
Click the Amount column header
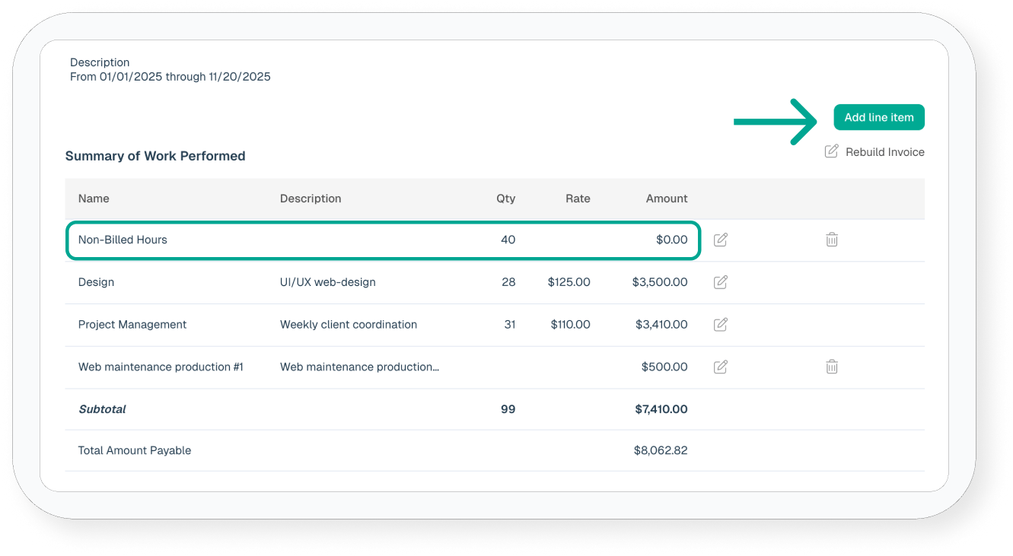pyautogui.click(x=667, y=199)
